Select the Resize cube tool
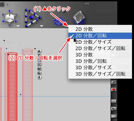134x121 pixels. 9,18
